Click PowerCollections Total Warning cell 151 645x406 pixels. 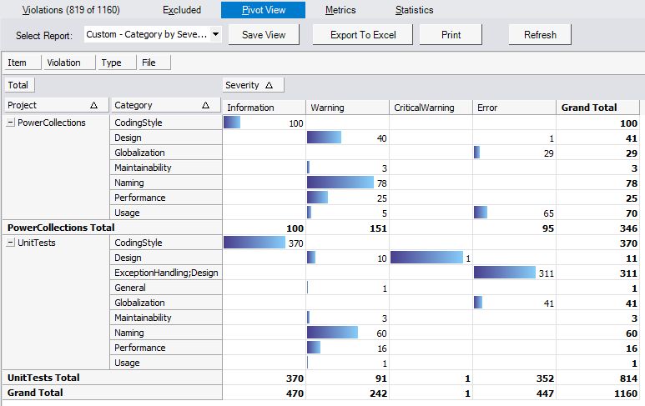[x=348, y=228]
